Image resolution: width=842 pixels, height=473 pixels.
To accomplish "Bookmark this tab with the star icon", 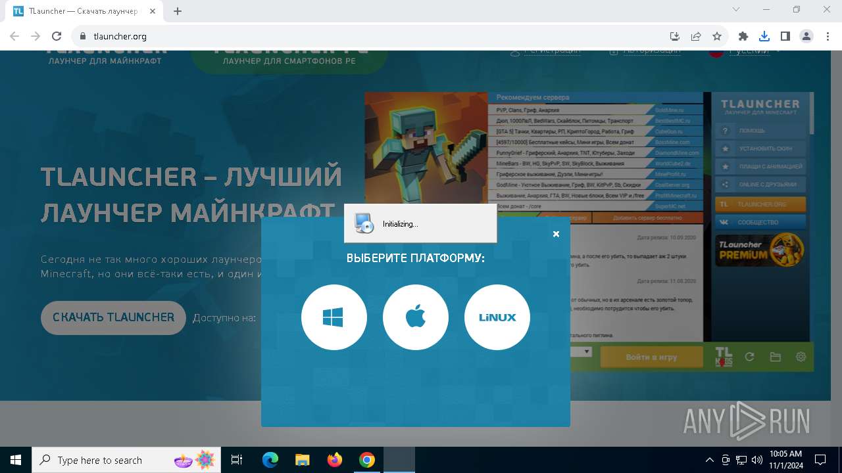I will coord(717,36).
